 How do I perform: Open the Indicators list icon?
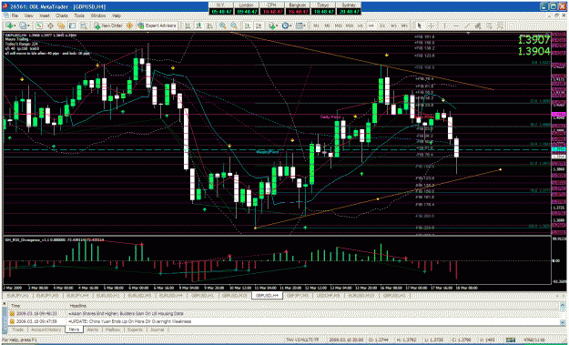click(272, 25)
